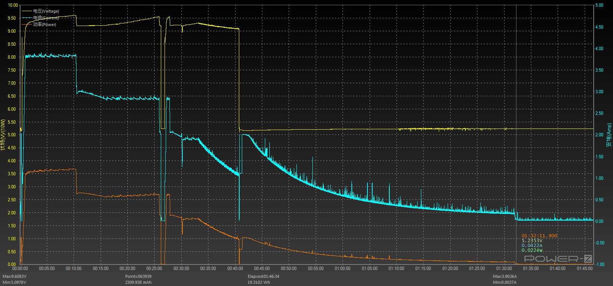Click the Max:3.9026A current statistic
The height and width of the screenshot is (286, 613).
point(505,276)
